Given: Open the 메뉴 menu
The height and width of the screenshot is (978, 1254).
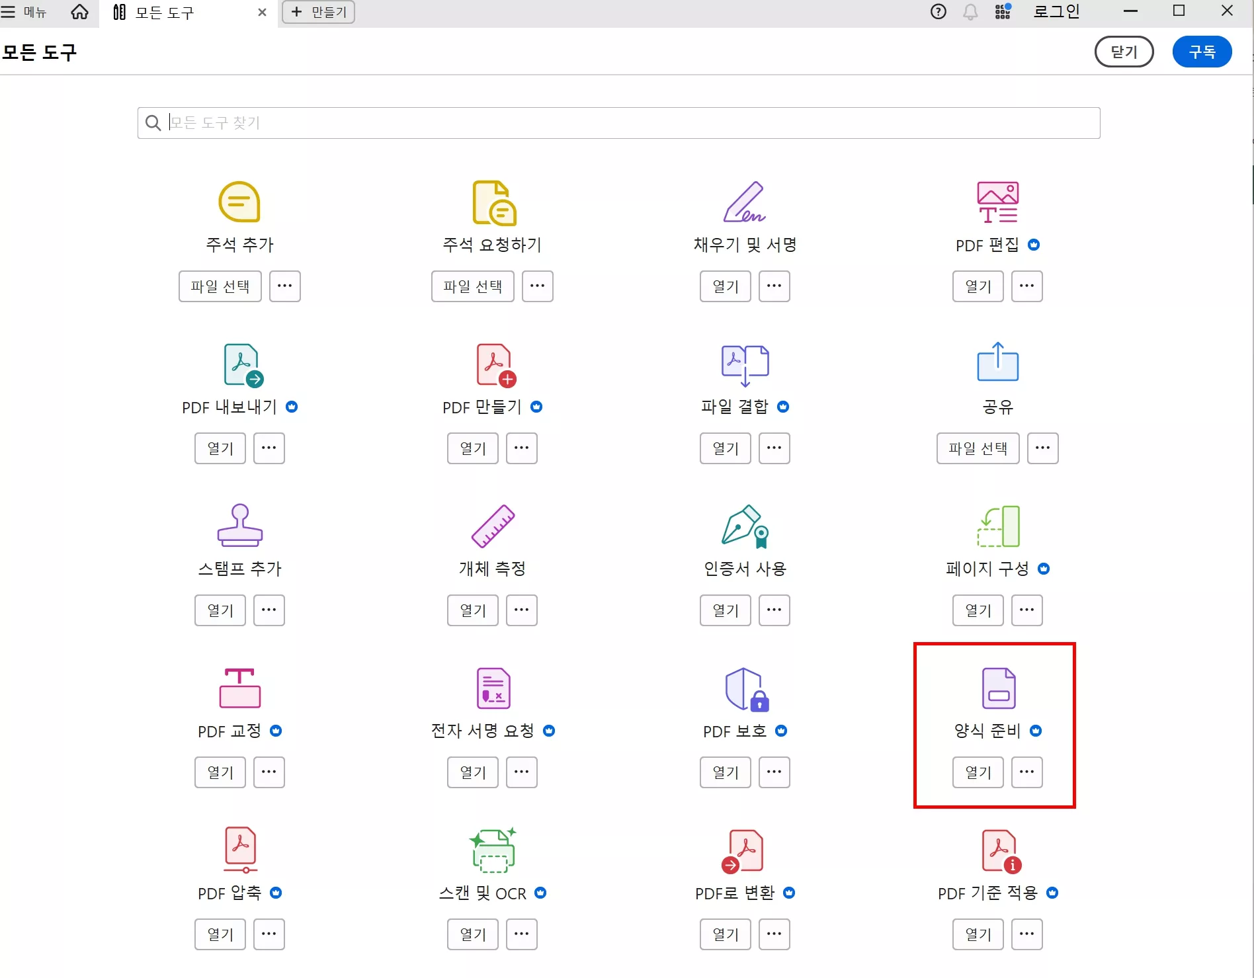Looking at the screenshot, I should (x=26, y=12).
